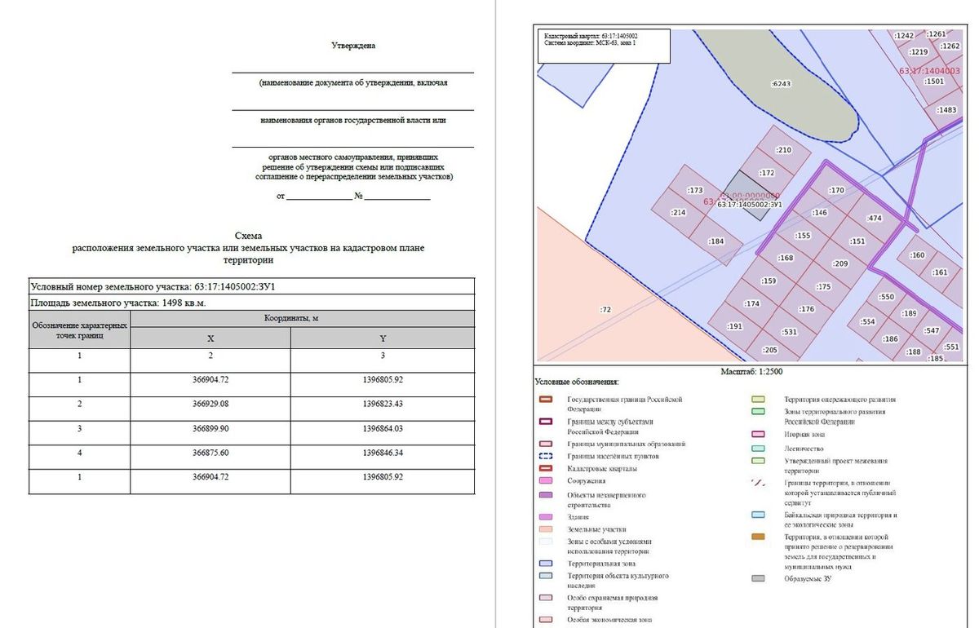Select the publichный сервитут hatched legend symbol
The image size is (979, 628).
pos(758,483)
